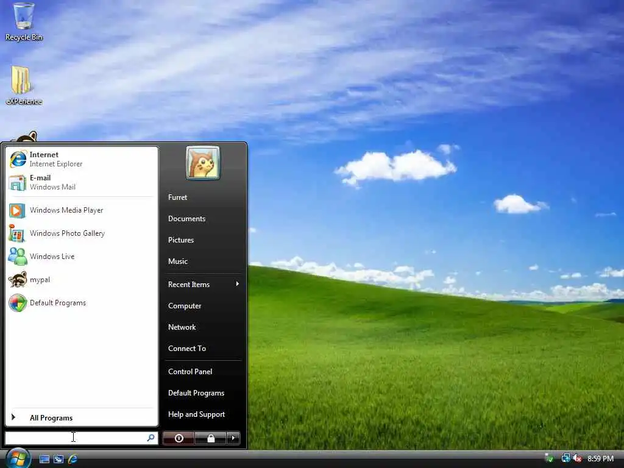Open Internet Explorer from the Start menu
The height and width of the screenshot is (468, 624).
click(x=82, y=159)
